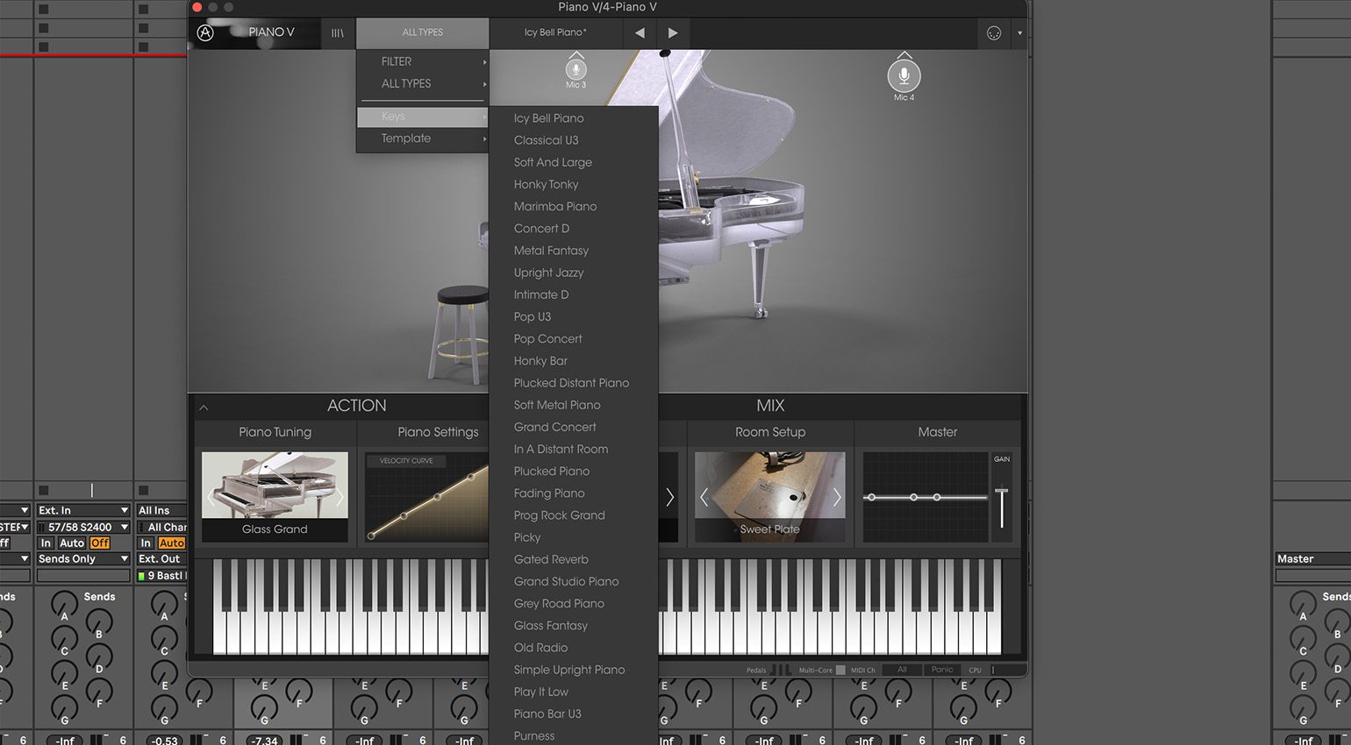Image resolution: width=1351 pixels, height=745 pixels.
Task: Open the Piano Tuning section
Action: [x=275, y=432]
